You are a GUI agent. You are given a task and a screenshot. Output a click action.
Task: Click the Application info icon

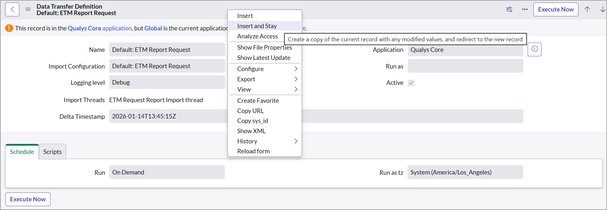click(x=534, y=49)
